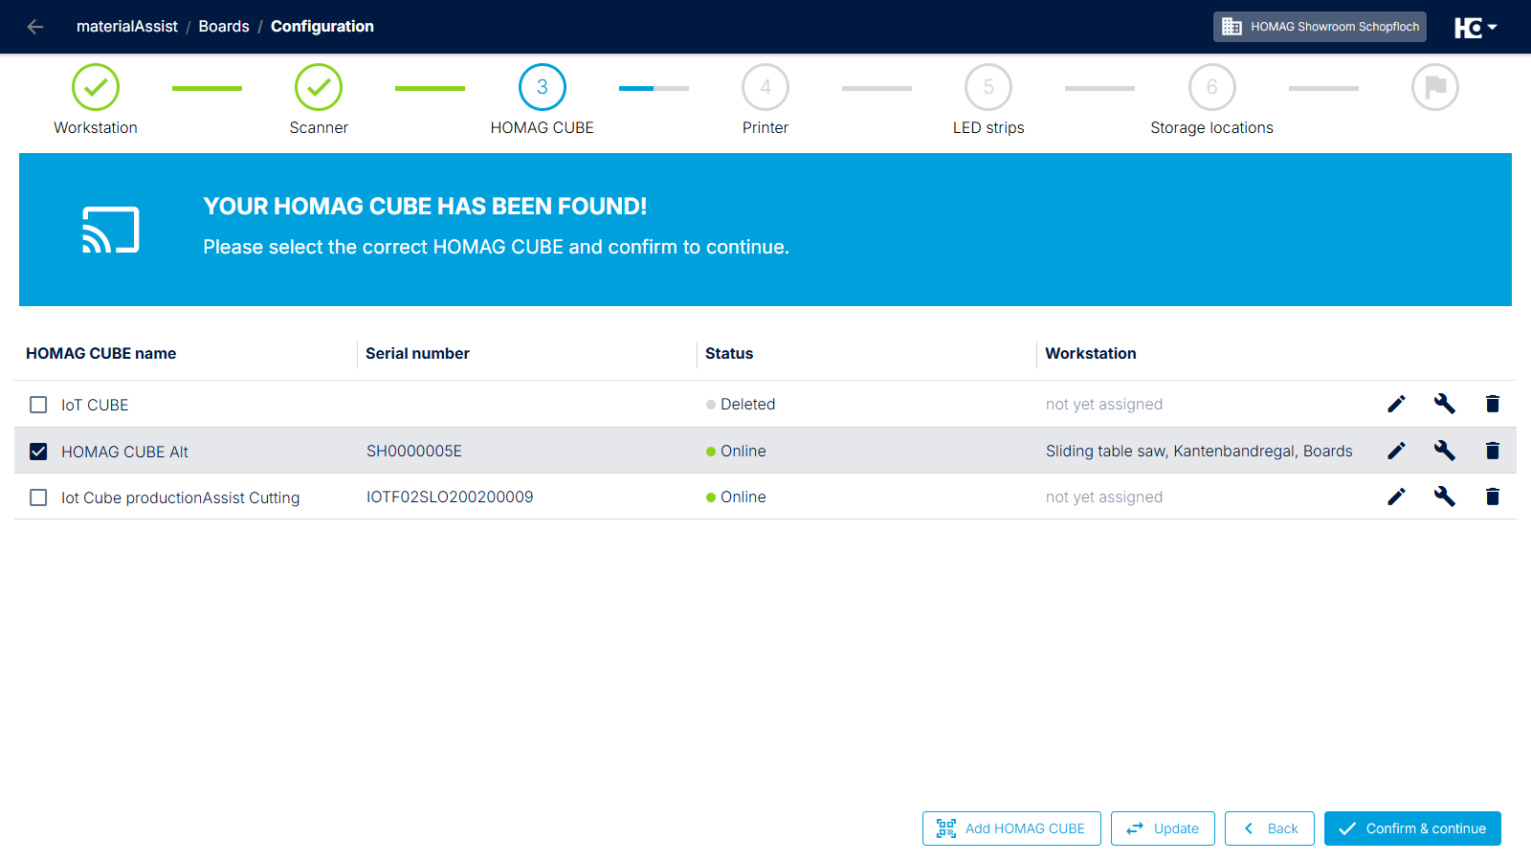Tick the IoT CUBE checkbox
The height and width of the screenshot is (861, 1531).
coord(38,405)
